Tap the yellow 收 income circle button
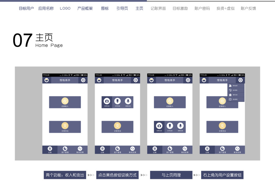 [x=65, y=100]
